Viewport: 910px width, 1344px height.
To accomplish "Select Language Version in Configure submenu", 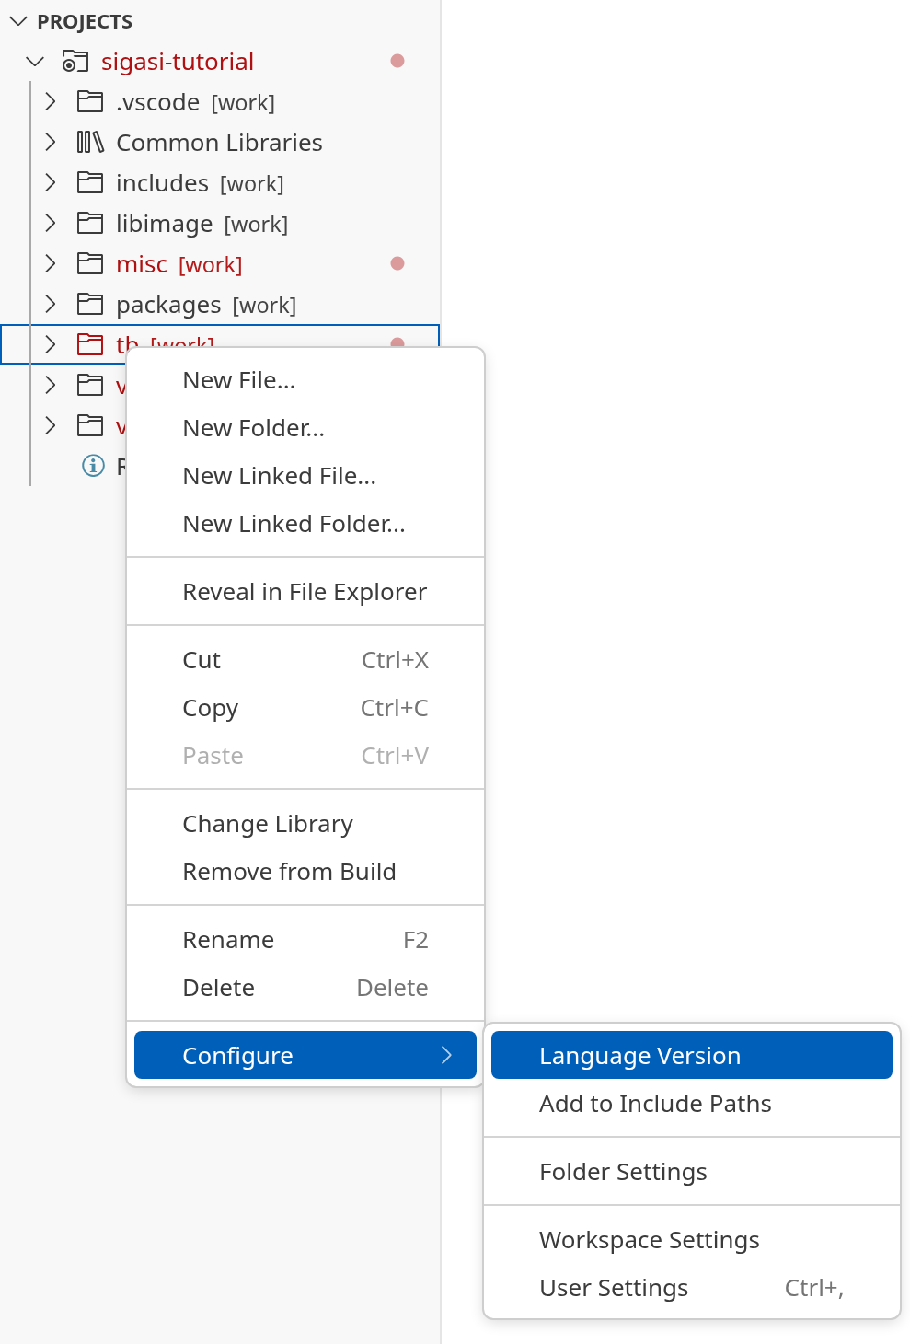I will click(x=639, y=1056).
